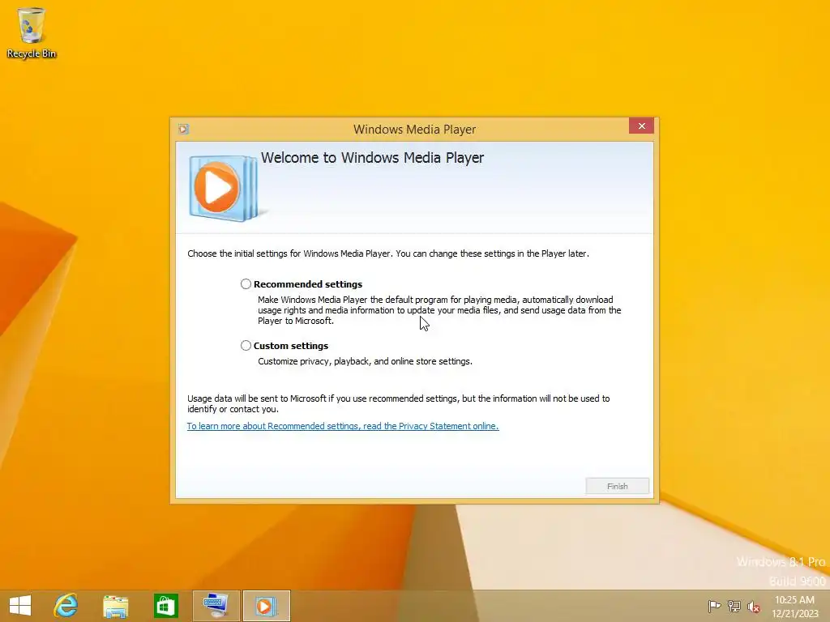Click the Finish button
The image size is (830, 622).
click(x=617, y=486)
